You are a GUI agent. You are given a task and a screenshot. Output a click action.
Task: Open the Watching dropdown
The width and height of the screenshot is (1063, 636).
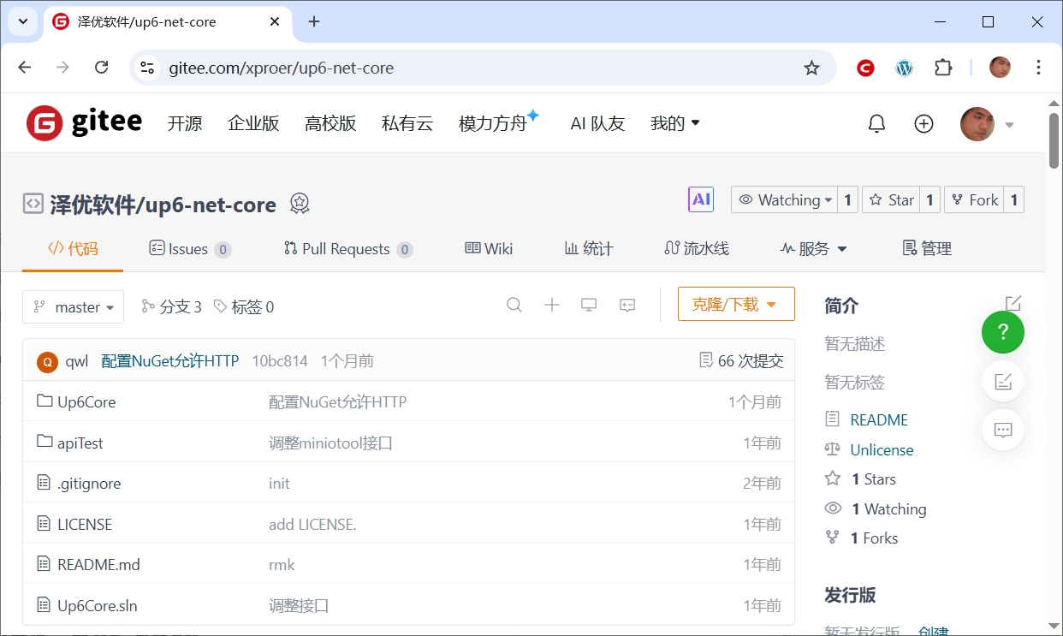click(x=785, y=199)
